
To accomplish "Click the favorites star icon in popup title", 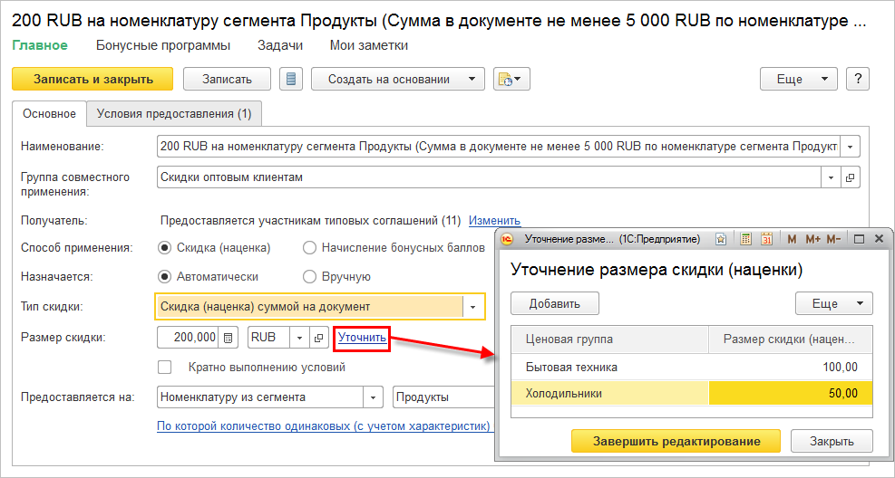I will 720,239.
